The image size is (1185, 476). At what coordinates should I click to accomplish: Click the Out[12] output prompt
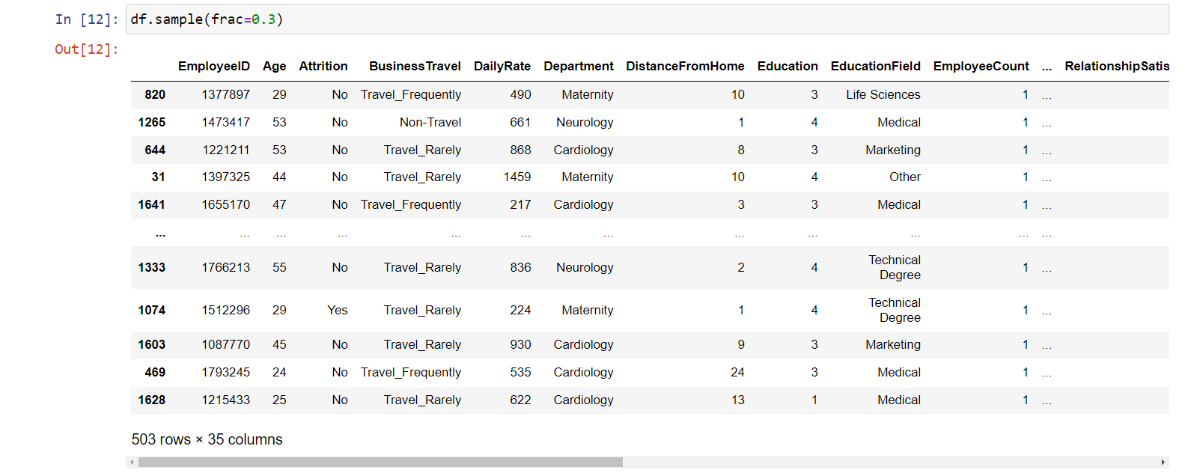tap(86, 49)
